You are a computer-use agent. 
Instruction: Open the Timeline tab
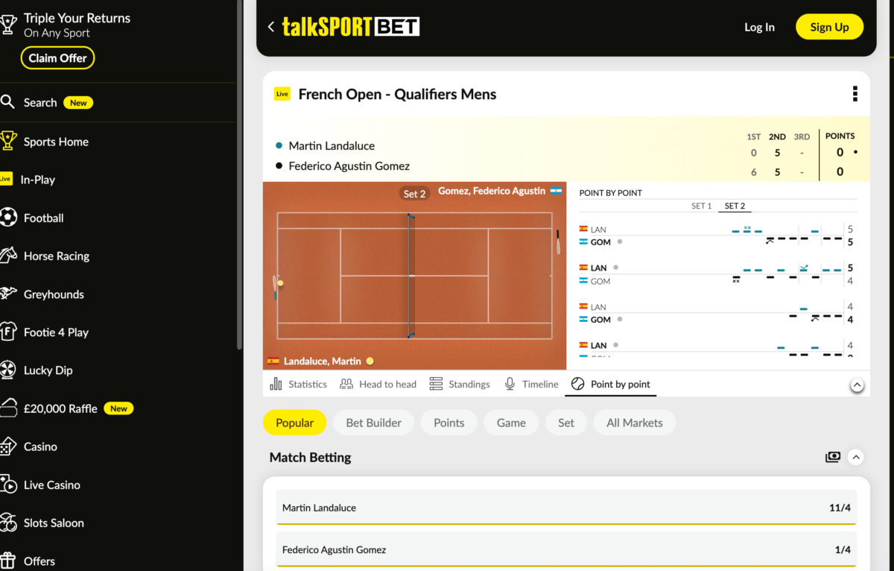(x=531, y=384)
